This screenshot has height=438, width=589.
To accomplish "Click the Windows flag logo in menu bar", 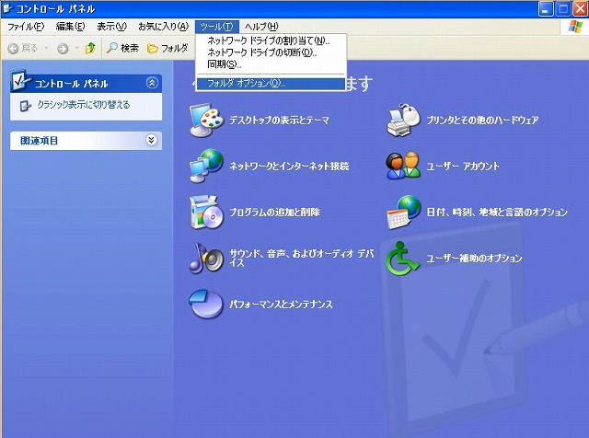I will (575, 27).
